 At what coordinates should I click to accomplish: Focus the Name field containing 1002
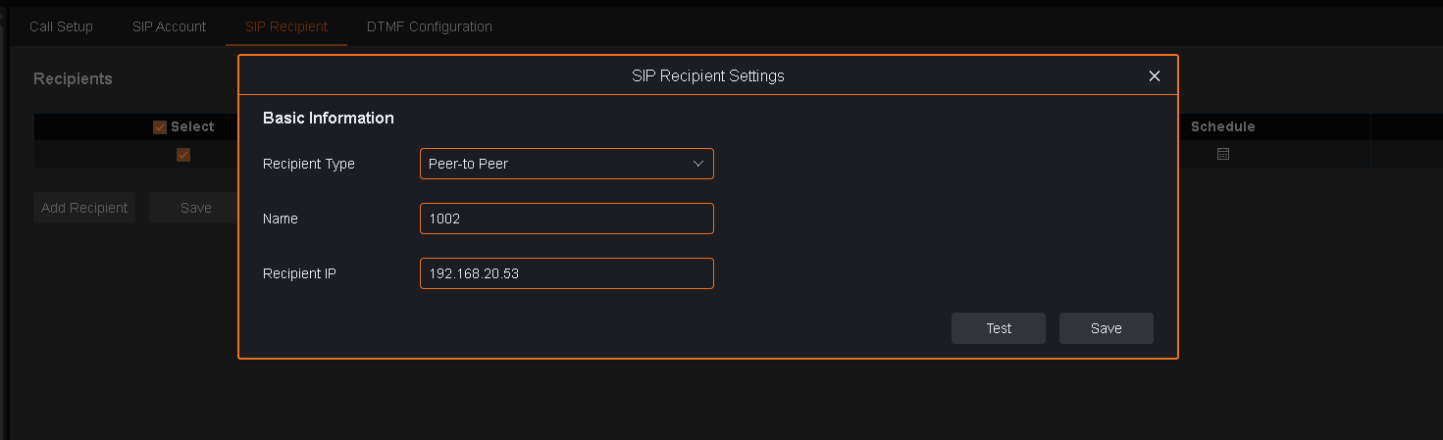[566, 219]
